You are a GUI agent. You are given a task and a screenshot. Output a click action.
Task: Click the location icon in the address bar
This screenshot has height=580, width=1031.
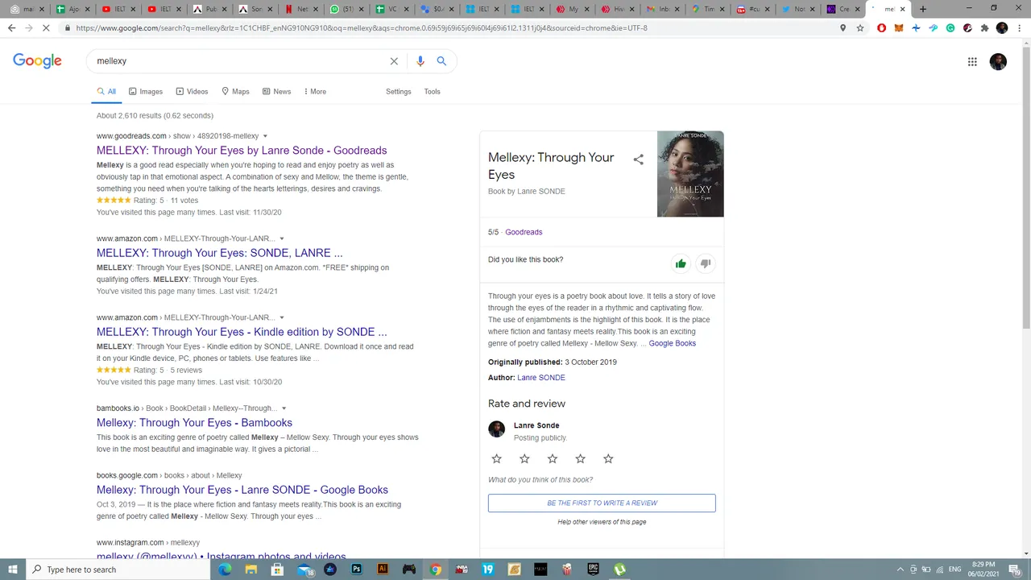pos(843,27)
